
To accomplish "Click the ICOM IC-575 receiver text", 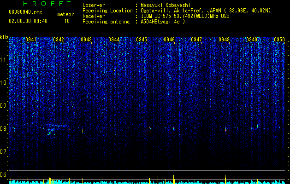I will coord(185,16).
